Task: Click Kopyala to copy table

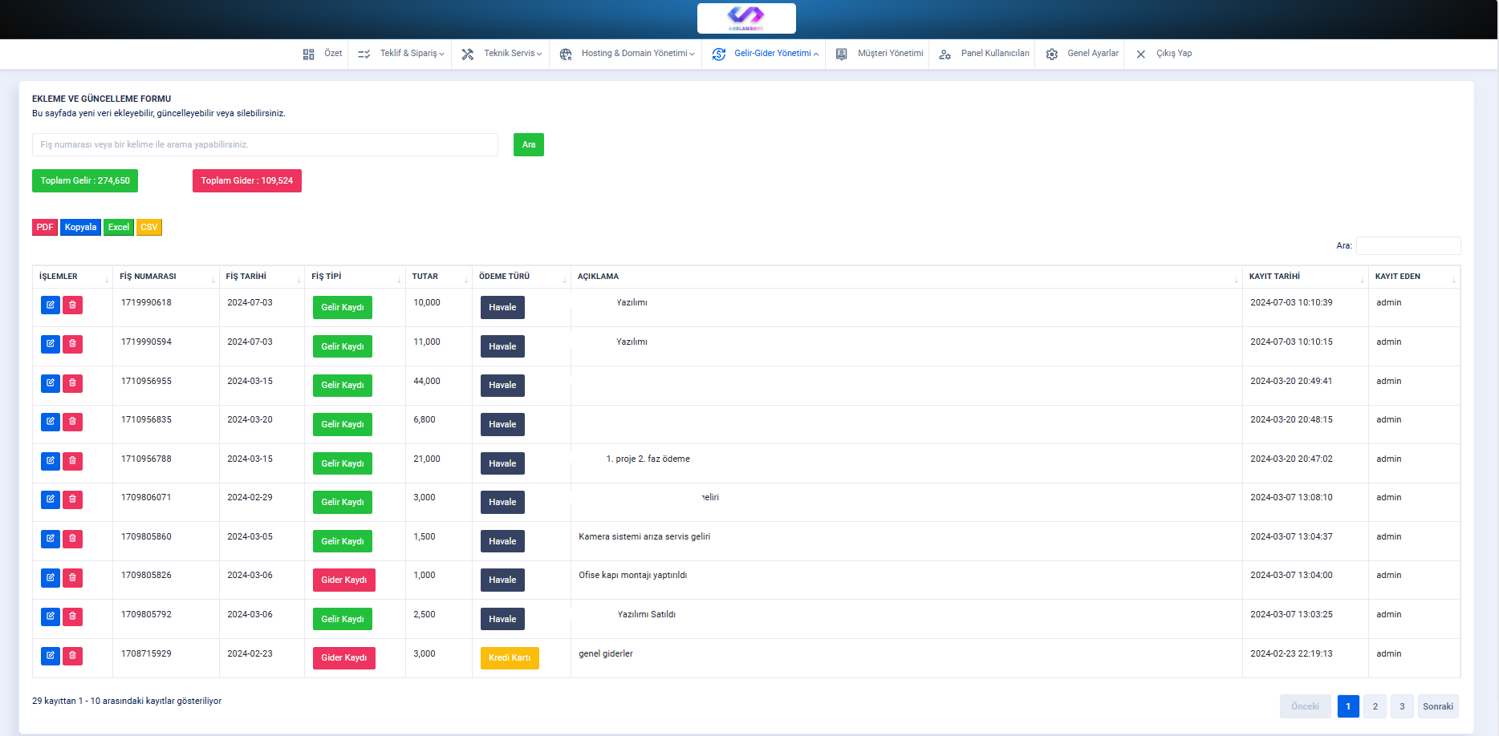Action: pyautogui.click(x=80, y=228)
